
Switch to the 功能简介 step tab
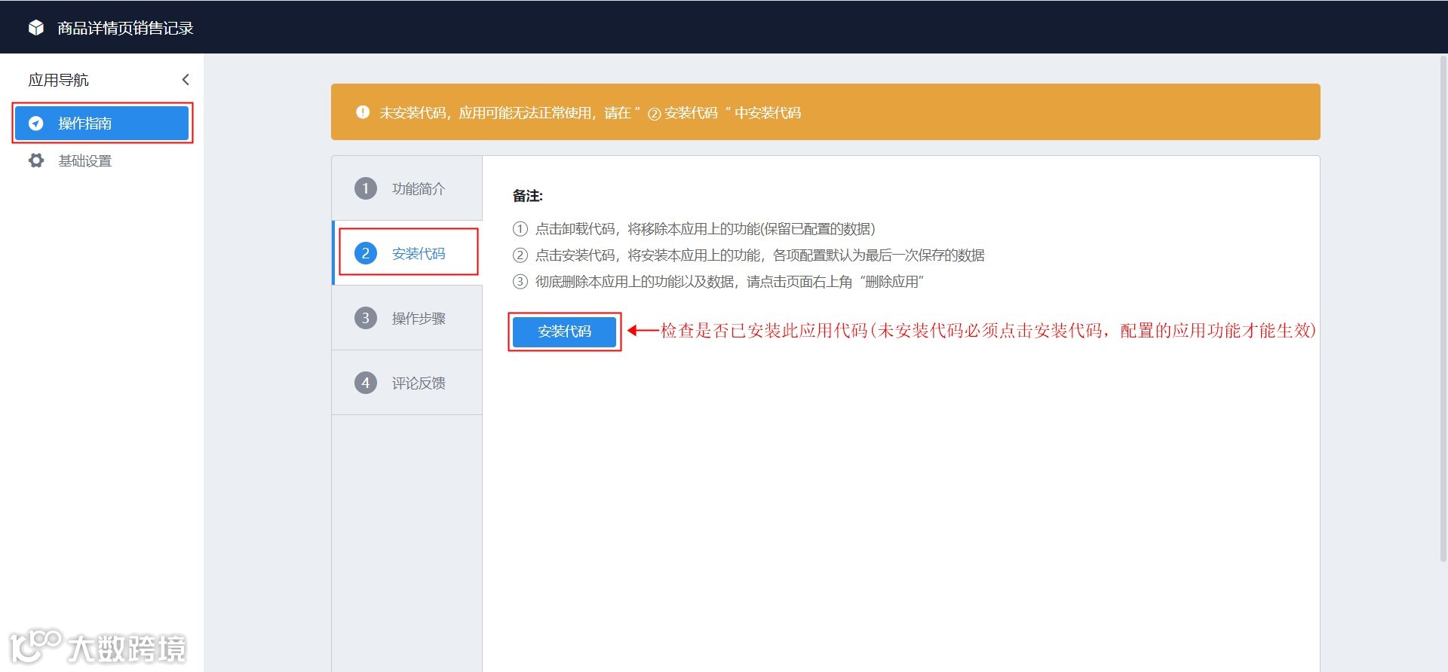407,188
